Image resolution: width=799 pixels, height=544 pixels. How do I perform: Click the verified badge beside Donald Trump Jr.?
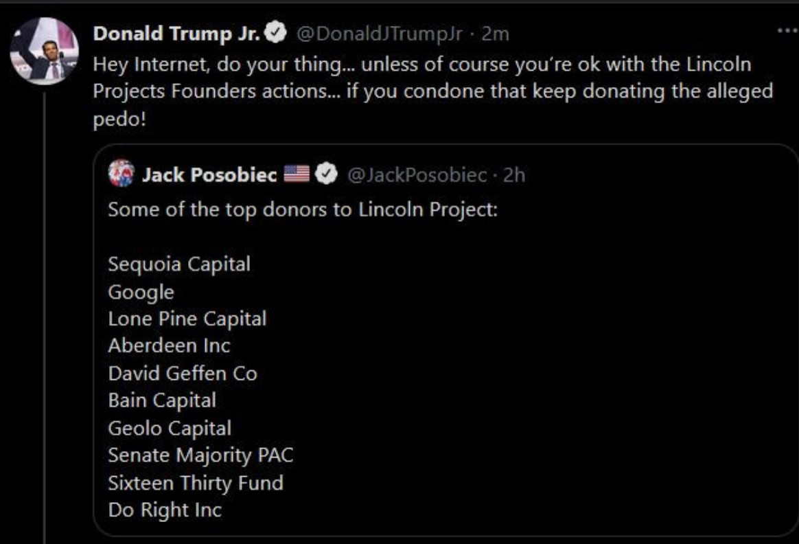coord(275,33)
